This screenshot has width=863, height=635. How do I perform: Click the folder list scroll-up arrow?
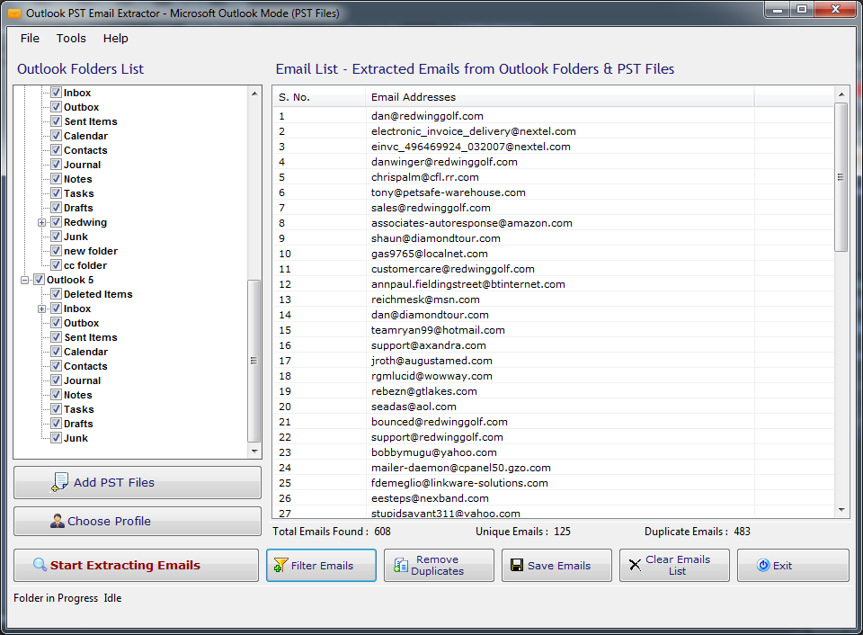(x=254, y=94)
